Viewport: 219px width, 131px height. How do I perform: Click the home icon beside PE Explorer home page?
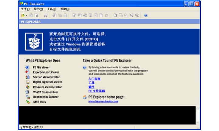pos(85,97)
